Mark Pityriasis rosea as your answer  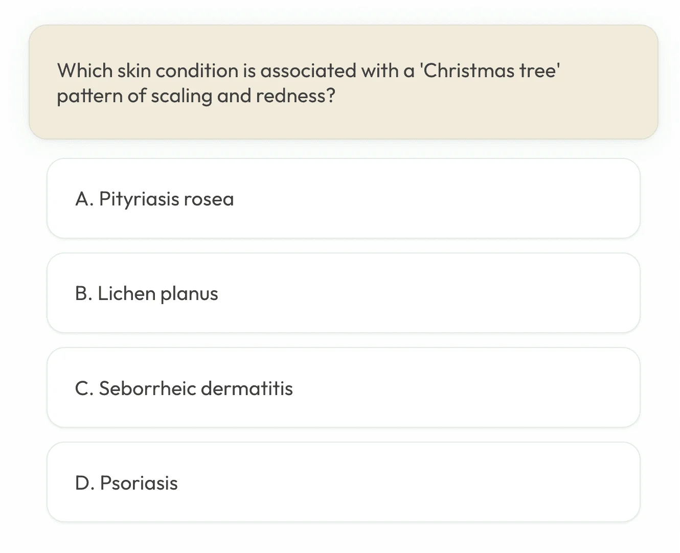pos(343,198)
